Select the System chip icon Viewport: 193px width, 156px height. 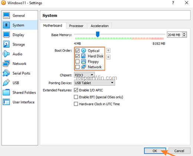6,25
